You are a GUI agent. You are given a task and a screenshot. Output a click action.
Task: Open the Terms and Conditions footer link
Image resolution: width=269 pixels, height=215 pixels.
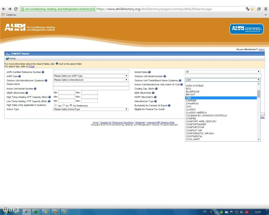coord(123,122)
